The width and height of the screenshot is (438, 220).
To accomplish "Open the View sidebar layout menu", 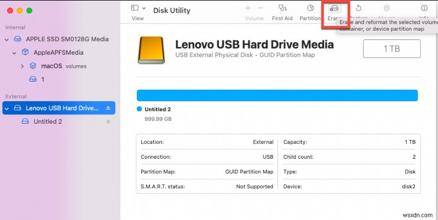I will click(138, 8).
